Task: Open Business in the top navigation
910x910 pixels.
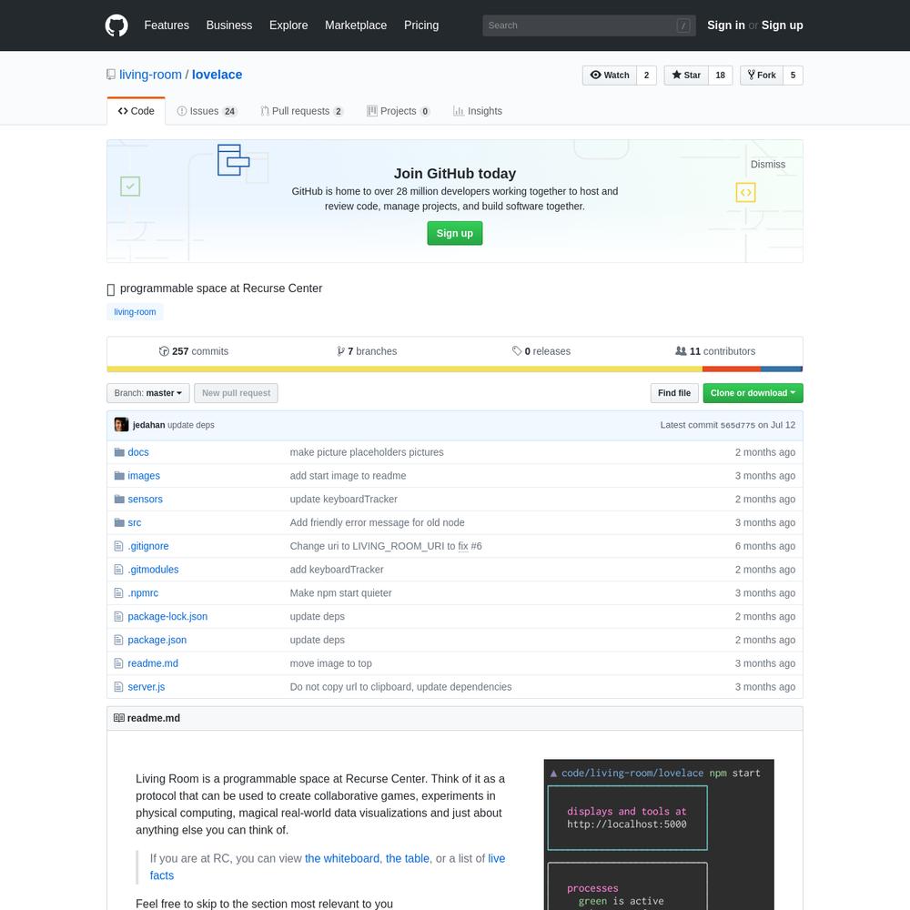Action: (x=229, y=25)
